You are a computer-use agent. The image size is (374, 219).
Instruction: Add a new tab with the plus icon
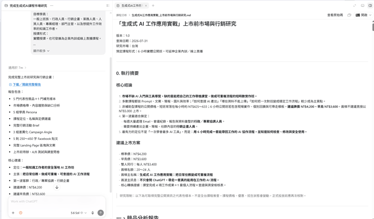point(153,6)
